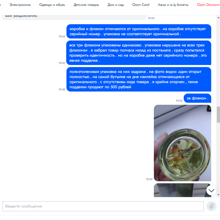
Task: Visit the Ozon Дисконт section
Action: click(208, 5)
